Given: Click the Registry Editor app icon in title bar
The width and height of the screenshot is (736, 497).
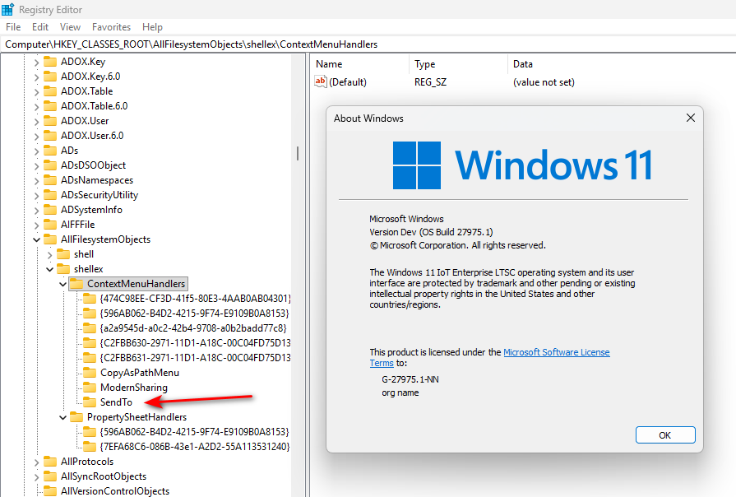Looking at the screenshot, I should click(7, 9).
